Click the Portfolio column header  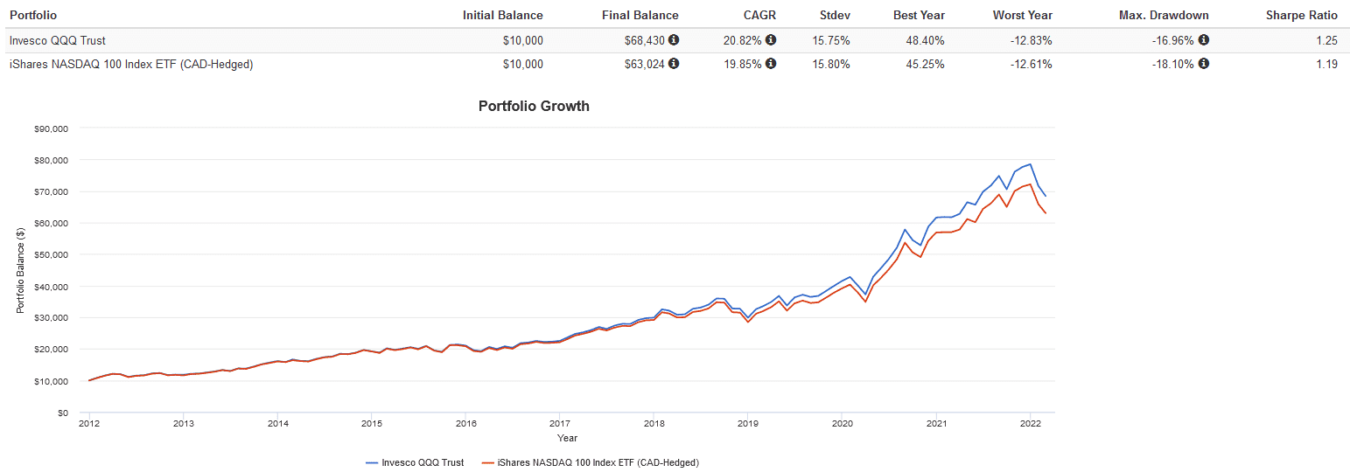[x=33, y=15]
